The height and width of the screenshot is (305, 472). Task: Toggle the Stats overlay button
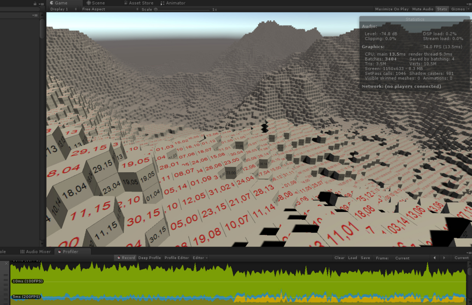click(442, 9)
